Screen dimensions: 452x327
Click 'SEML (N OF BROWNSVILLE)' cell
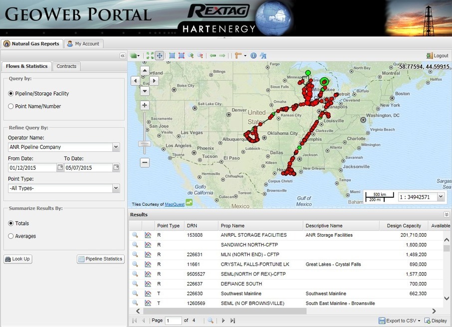tap(252, 304)
